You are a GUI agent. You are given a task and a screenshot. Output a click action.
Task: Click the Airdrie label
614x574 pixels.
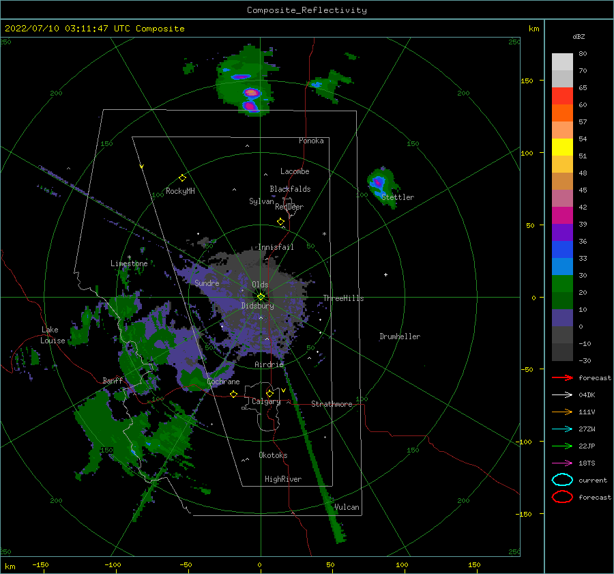pos(269,364)
